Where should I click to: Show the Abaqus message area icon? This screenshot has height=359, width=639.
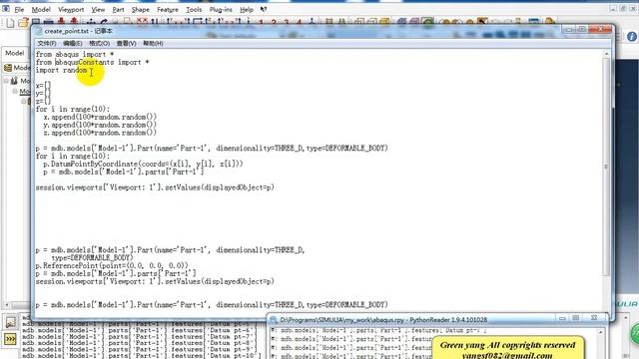click(10, 322)
